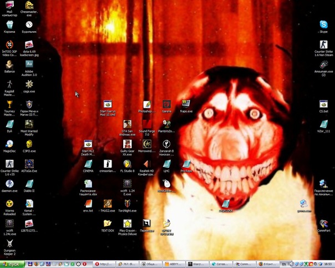Launch Torchlight.exe shortcut
The width and height of the screenshot is (335, 268).
pyautogui.click(x=128, y=206)
